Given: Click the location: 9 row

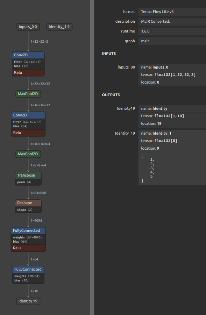Looking at the screenshot, I should pyautogui.click(x=172, y=148).
